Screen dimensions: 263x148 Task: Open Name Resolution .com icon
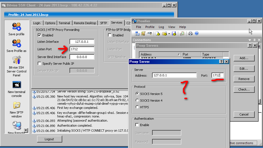149,34
